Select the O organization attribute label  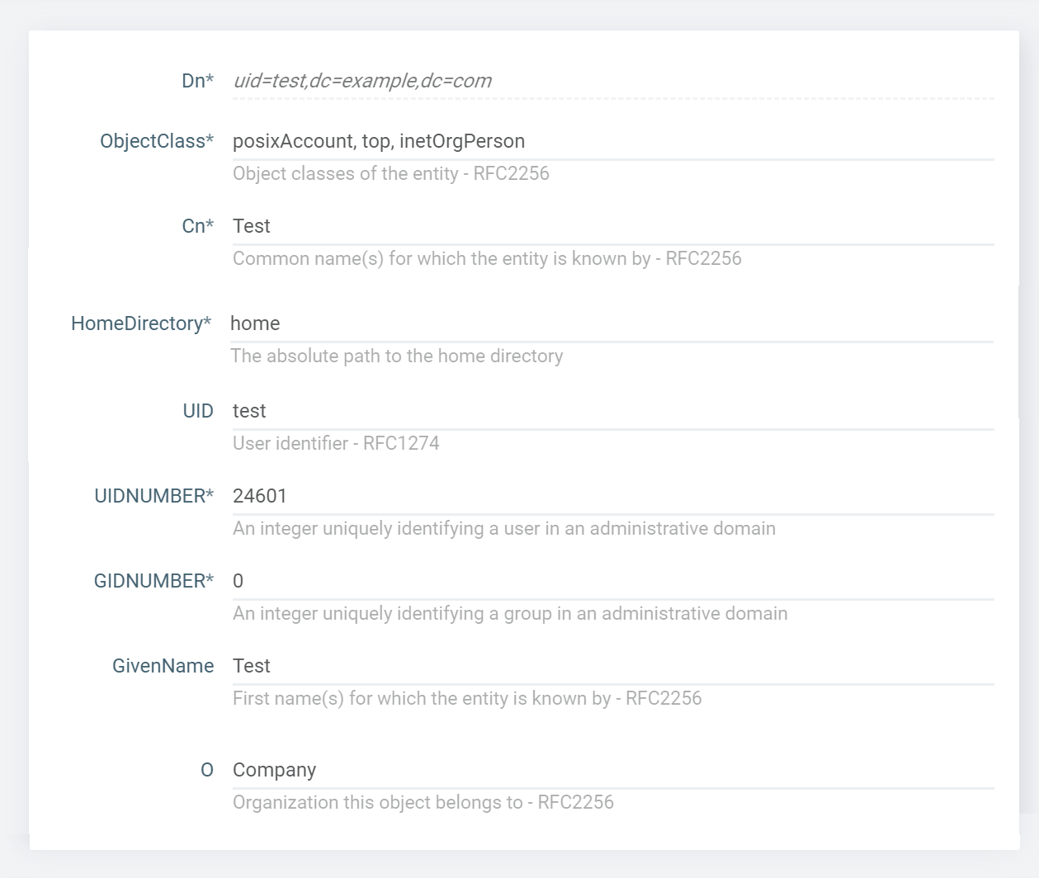tap(207, 769)
